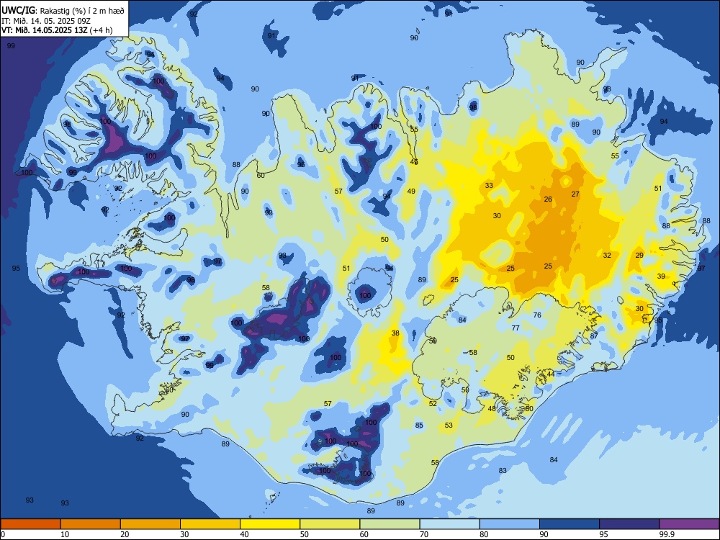Pick the pale yellow 50–60 legend swatch

330,524
